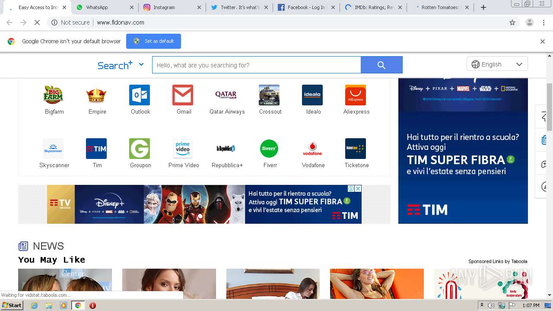Image resolution: width=553 pixels, height=311 pixels.
Task: Switch to the Twitter tab
Action: [x=239, y=7]
